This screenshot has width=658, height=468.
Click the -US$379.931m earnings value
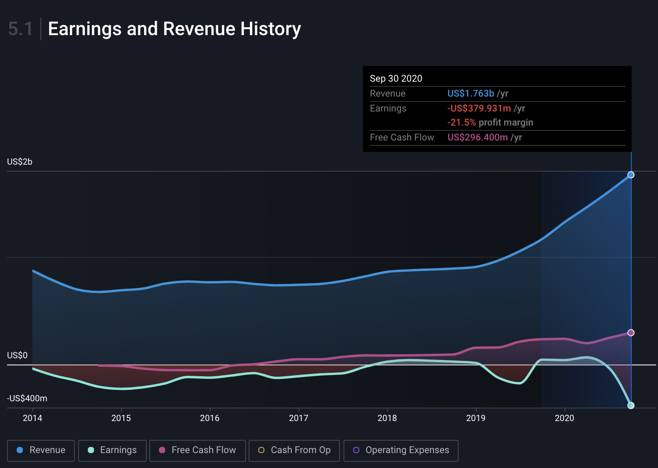[479, 108]
